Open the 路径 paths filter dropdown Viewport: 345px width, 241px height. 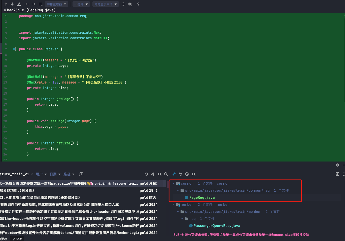(x=69, y=174)
